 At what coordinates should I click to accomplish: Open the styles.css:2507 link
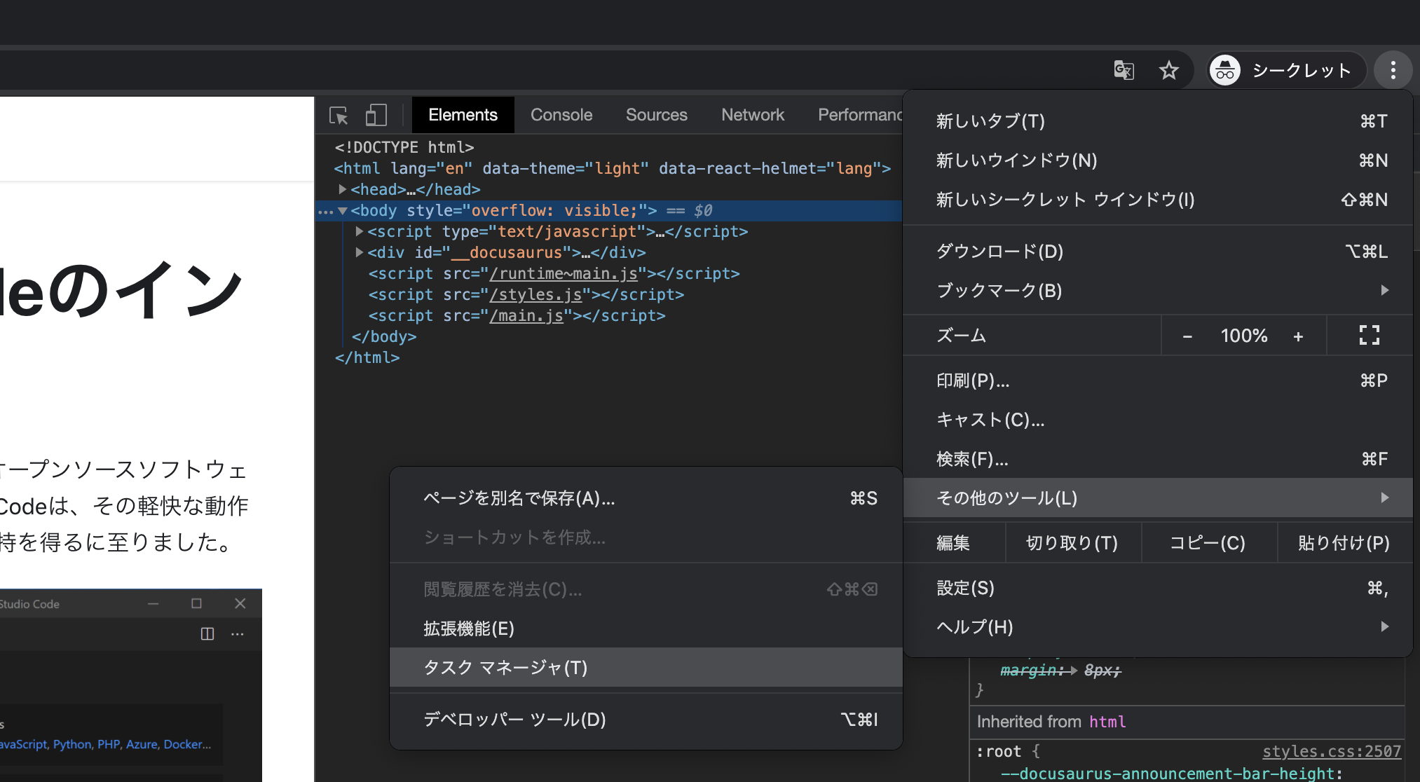pyautogui.click(x=1332, y=751)
